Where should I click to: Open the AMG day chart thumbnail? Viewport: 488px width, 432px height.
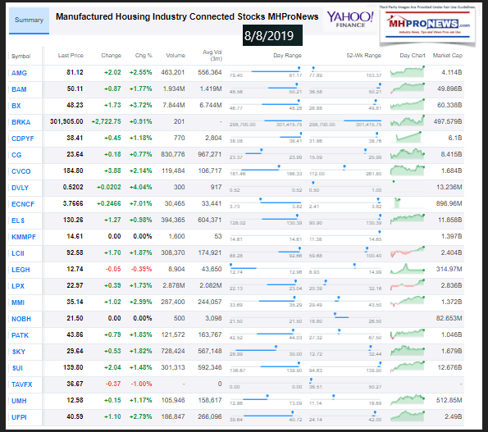pyautogui.click(x=408, y=71)
